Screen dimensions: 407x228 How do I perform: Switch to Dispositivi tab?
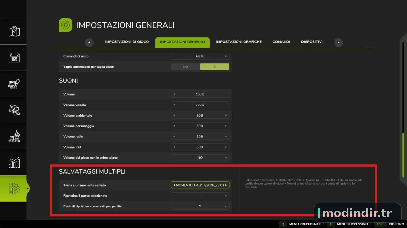pyautogui.click(x=312, y=42)
